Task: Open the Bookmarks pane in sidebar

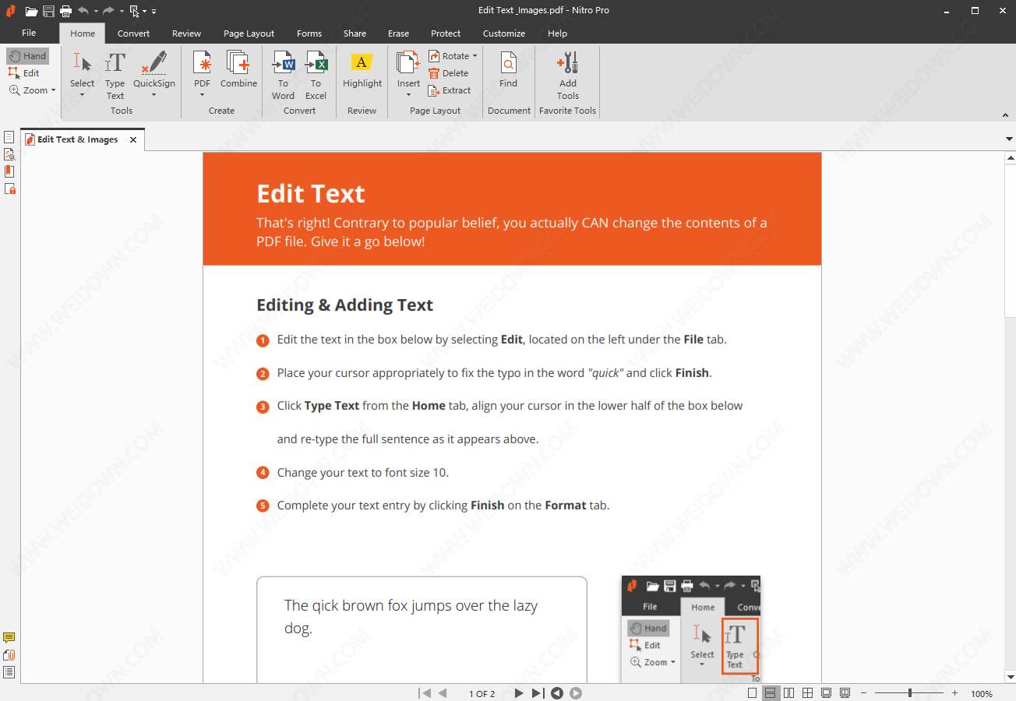Action: (x=9, y=171)
